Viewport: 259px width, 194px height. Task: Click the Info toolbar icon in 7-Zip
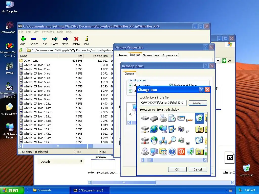point(87,41)
